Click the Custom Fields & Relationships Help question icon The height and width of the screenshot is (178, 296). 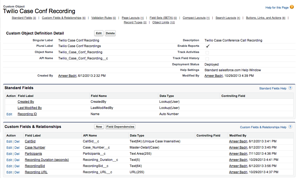point(290,127)
